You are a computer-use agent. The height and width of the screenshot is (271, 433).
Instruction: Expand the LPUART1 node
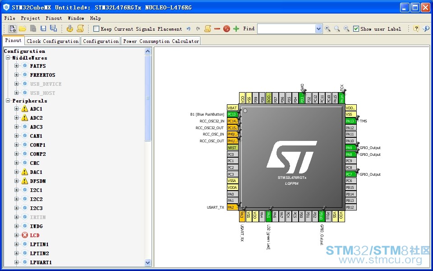point(17,262)
